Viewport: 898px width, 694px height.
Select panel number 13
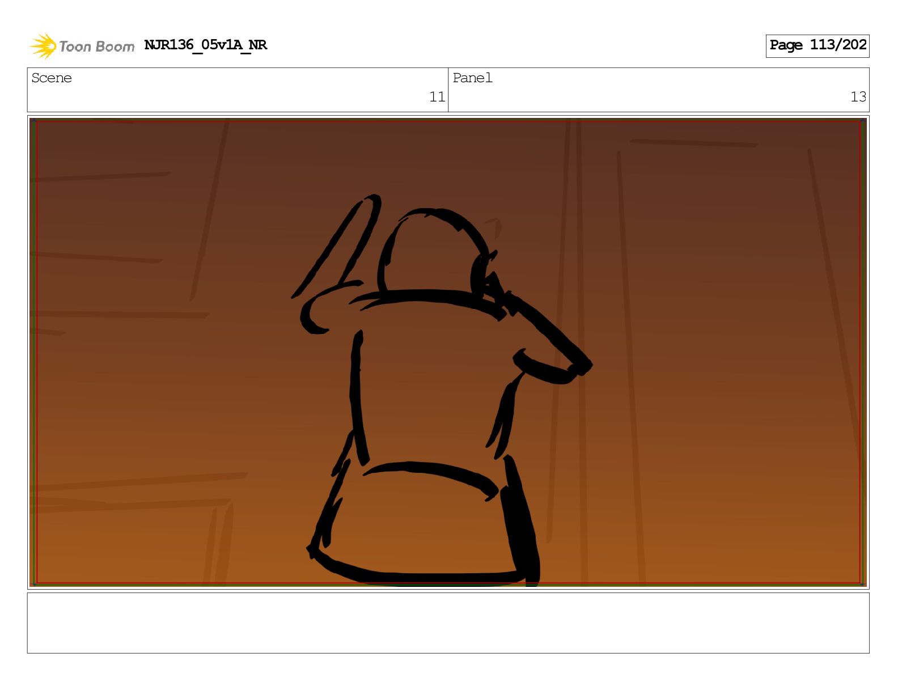click(858, 97)
